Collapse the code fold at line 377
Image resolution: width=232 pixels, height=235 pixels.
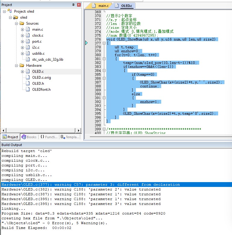pyautogui.click(x=104, y=43)
